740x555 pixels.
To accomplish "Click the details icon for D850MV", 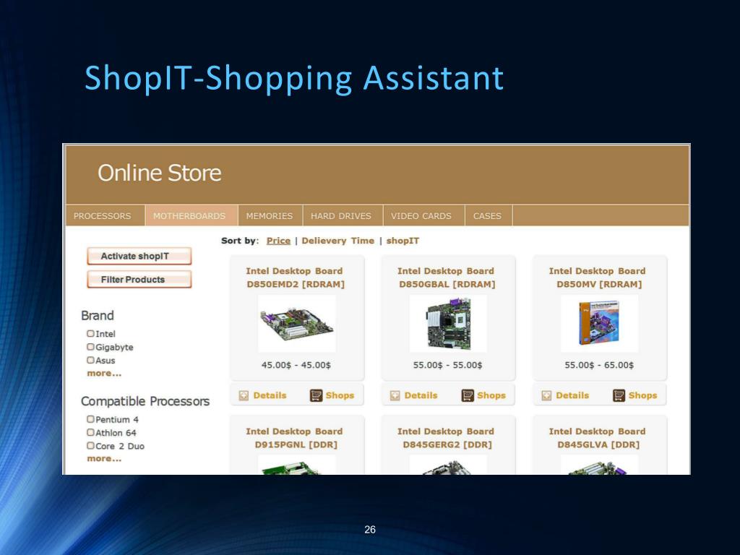I will (546, 395).
